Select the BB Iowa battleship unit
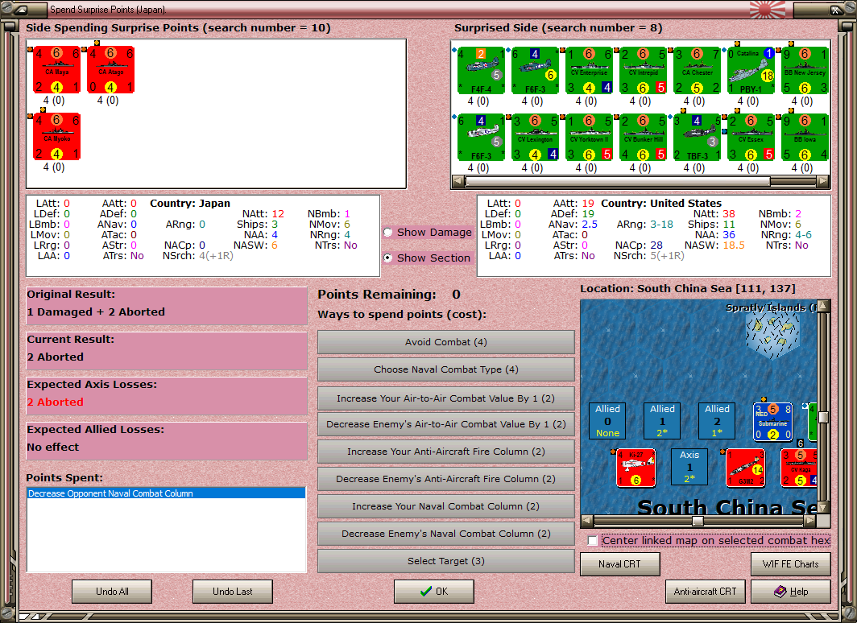Image resolution: width=857 pixels, height=623 pixels. (805, 138)
